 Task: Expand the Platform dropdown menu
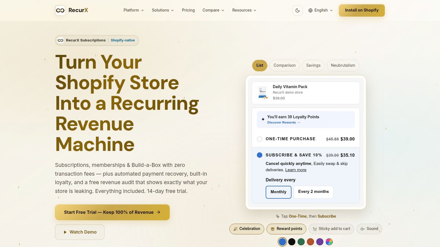point(134,10)
